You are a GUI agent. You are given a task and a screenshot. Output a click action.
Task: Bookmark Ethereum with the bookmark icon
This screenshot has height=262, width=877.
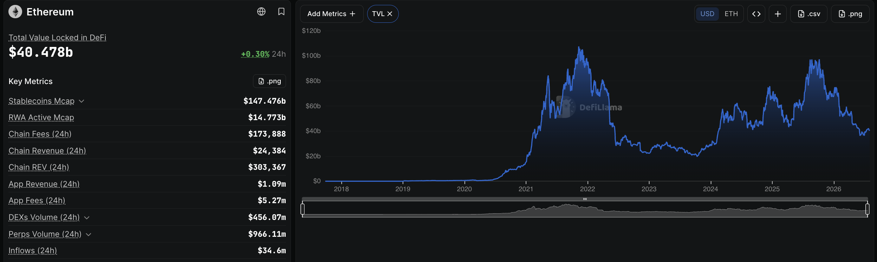(x=281, y=12)
